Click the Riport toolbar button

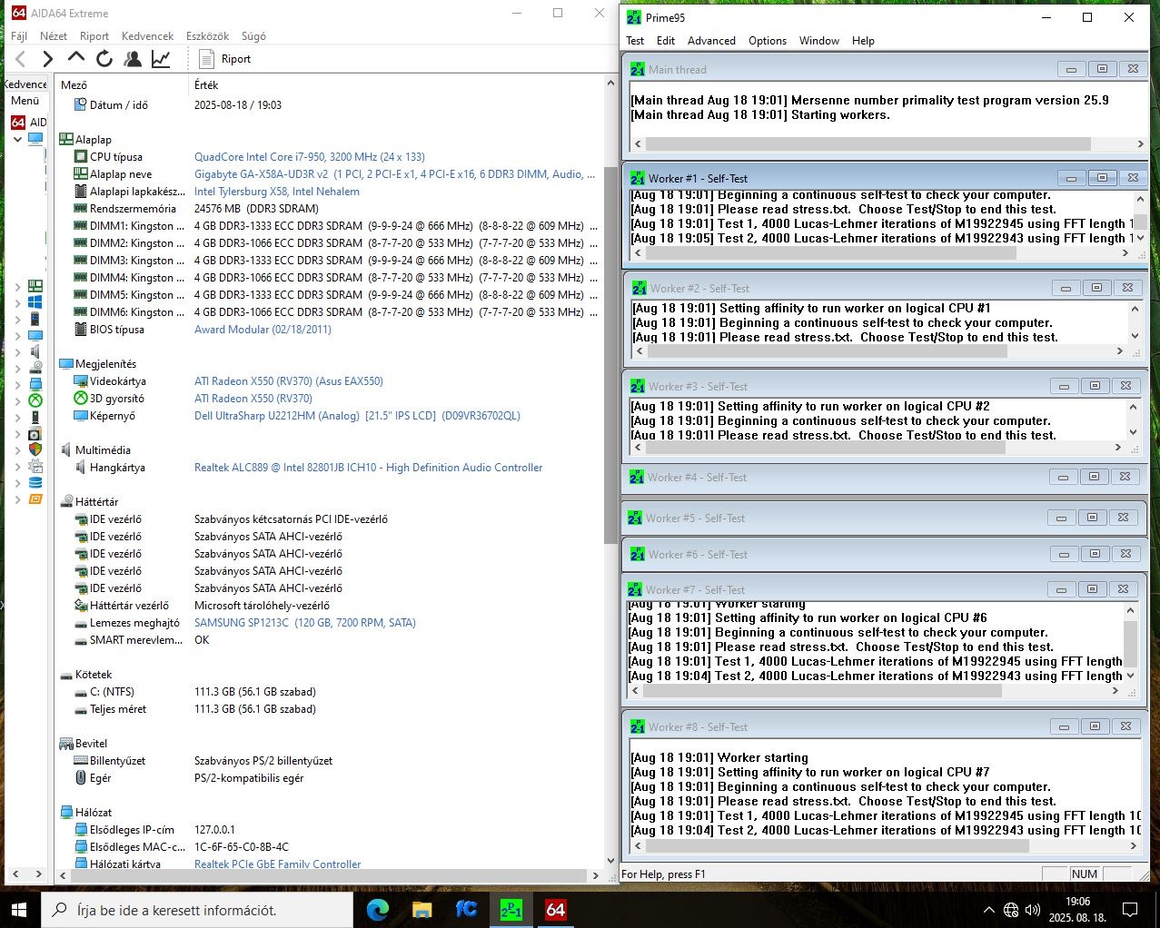tap(223, 59)
